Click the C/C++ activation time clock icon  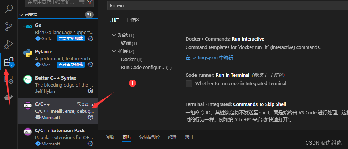pyautogui.click(x=79, y=104)
